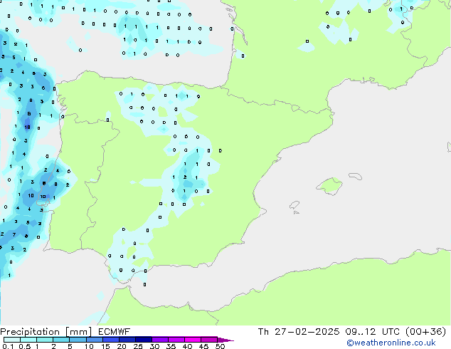The height and width of the screenshot is (349, 451).
Task: Click the legend label '45'
Action: (203, 346)
